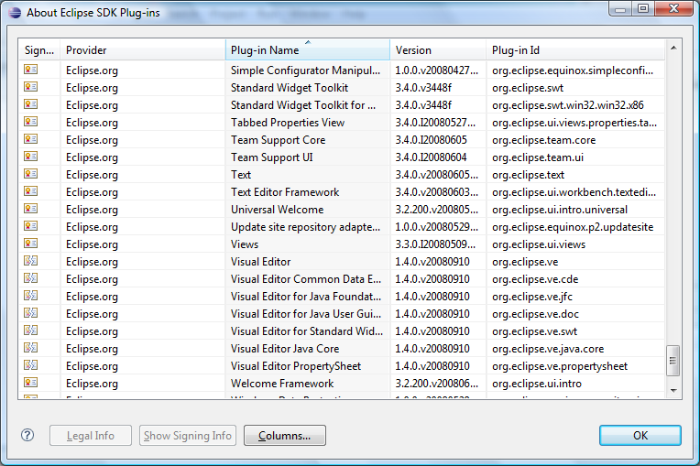The width and height of the screenshot is (700, 466).
Task: Select the Welcome Framework name cell
Action: coord(282,384)
